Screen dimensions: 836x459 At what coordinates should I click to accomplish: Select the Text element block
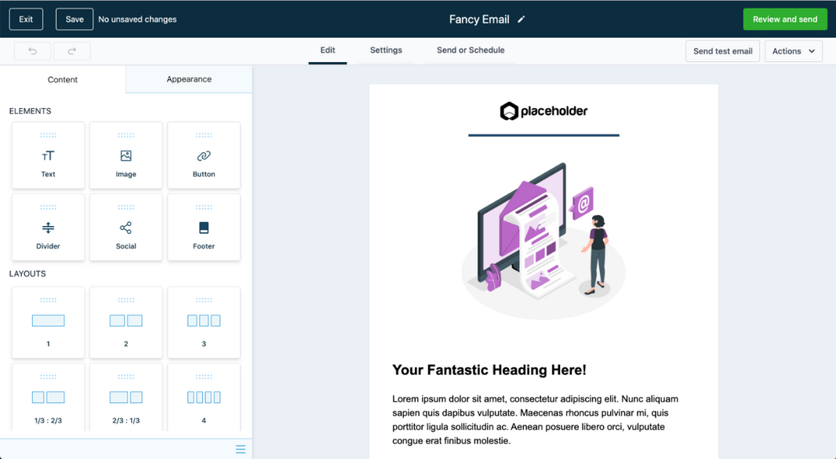(48, 155)
